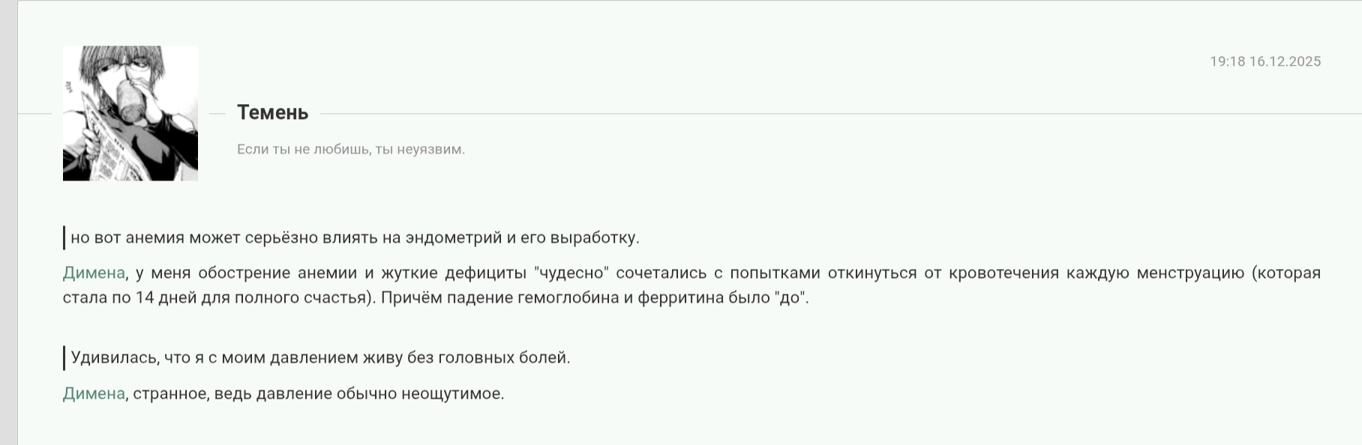Viewport: 1362px width, 445px height.
Task: Click the second Димена mention before "странное"
Action: coord(94,393)
